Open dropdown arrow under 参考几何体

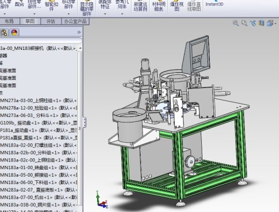(122, 14)
